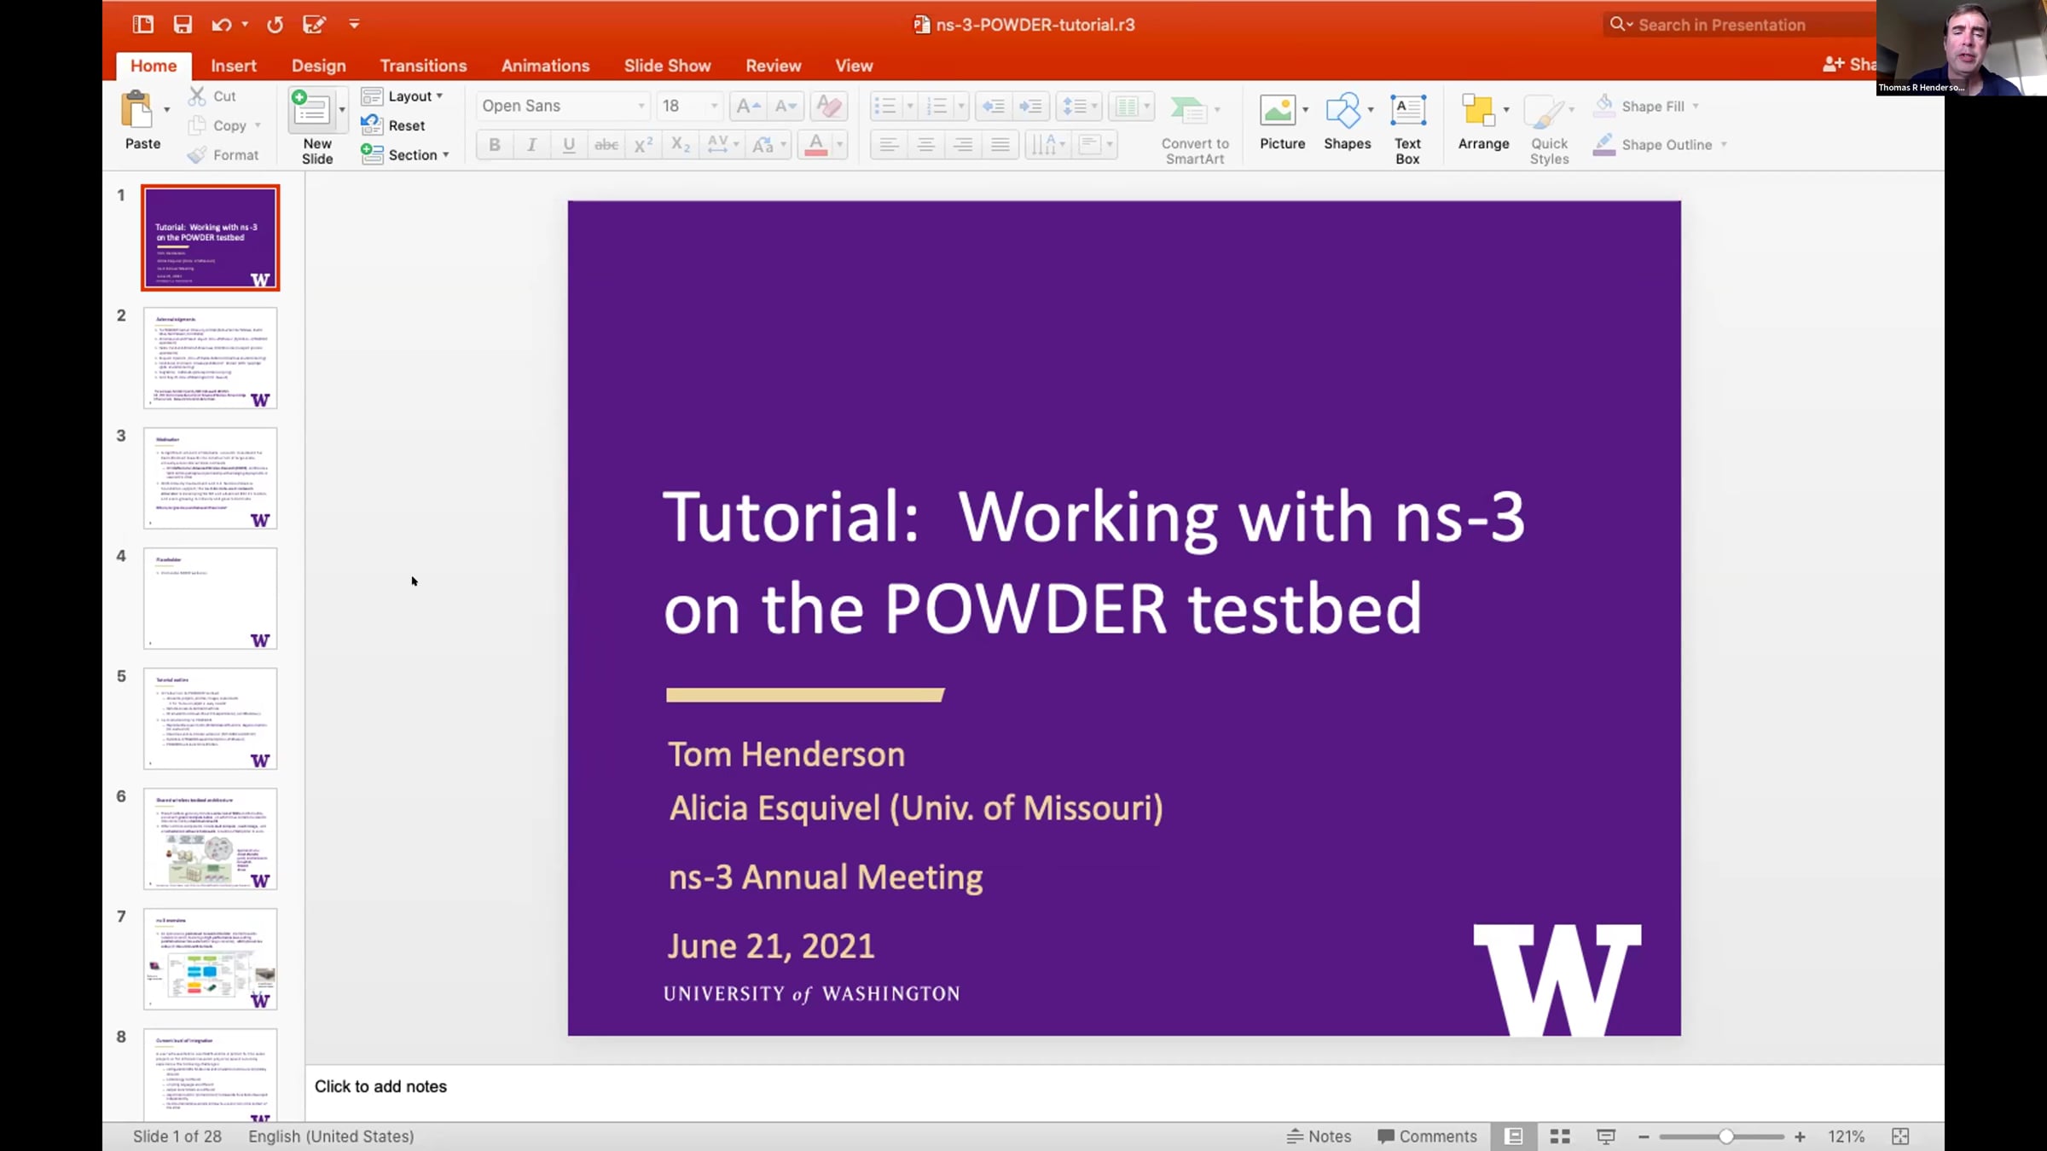The width and height of the screenshot is (2047, 1151).
Task: Toggle Superscript formatting
Action: (643, 145)
